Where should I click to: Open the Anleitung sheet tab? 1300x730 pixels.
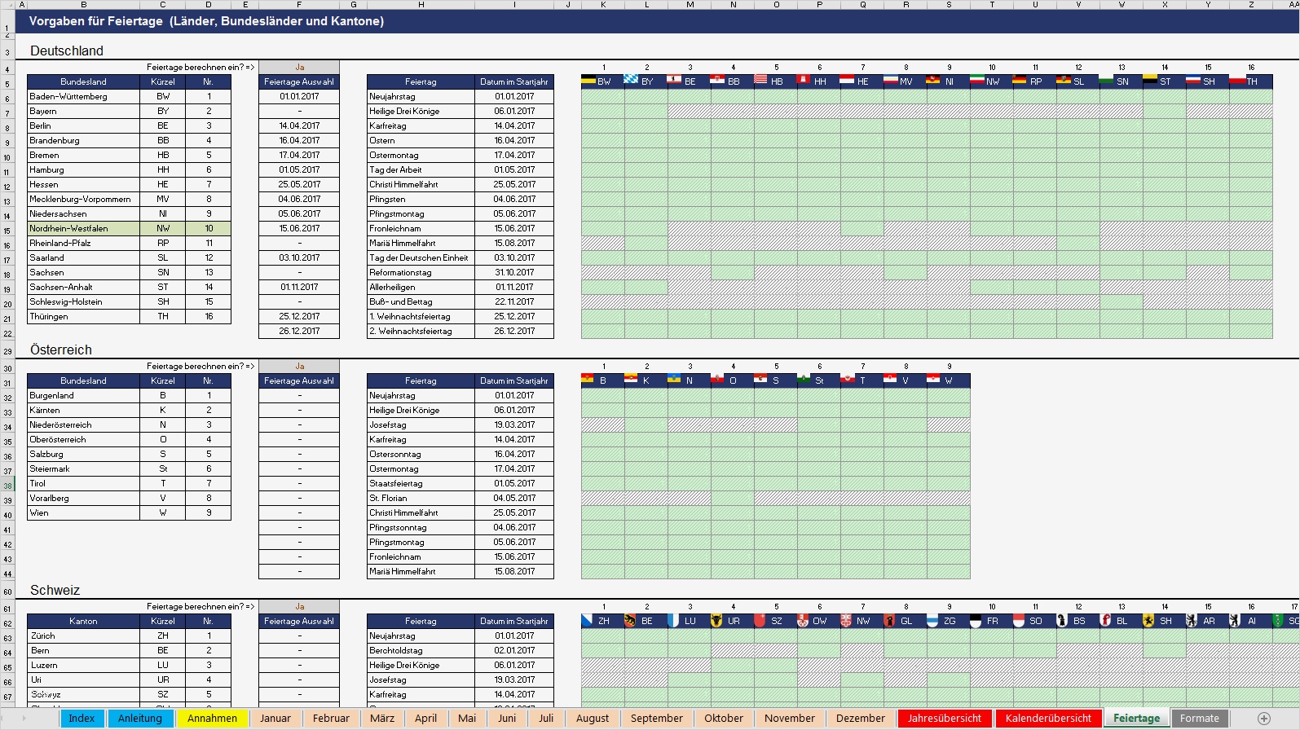[140, 718]
